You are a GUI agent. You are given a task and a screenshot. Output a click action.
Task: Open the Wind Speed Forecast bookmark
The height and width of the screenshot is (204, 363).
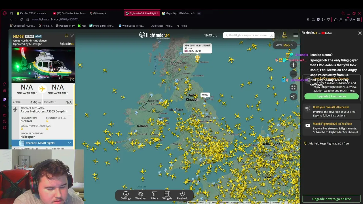(x=131, y=26)
